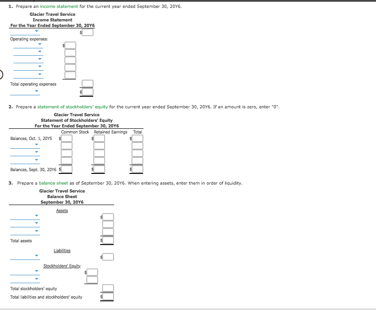This screenshot has height=312, width=376.
Task: Click net income amount field at statement bottom
Action: pyautogui.click(x=88, y=92)
